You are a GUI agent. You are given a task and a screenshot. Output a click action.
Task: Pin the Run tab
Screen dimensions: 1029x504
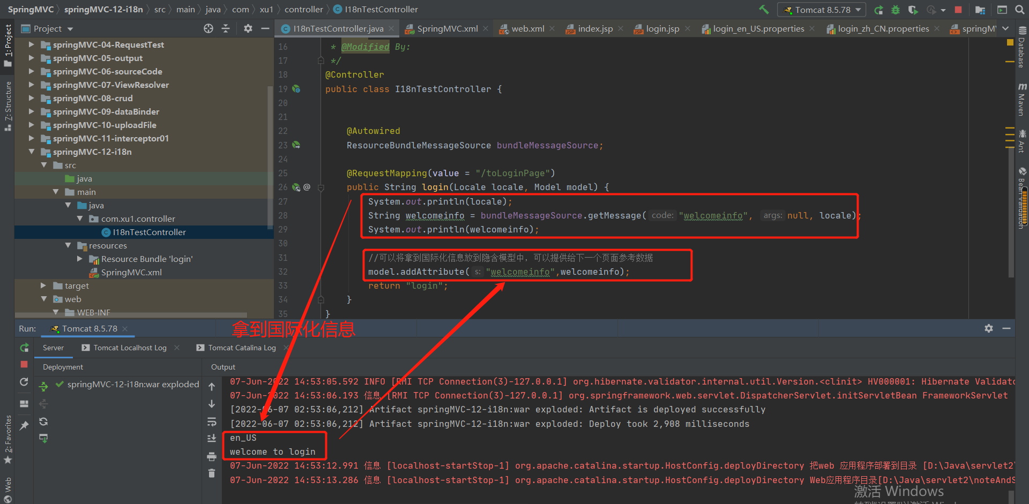click(24, 425)
